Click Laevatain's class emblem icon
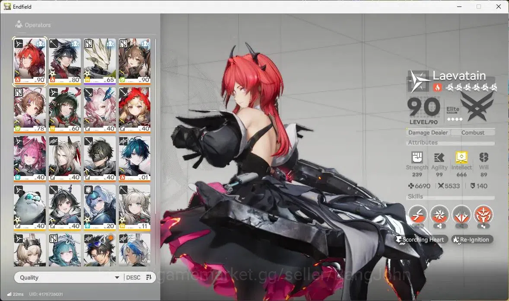This screenshot has height=301, width=509. (418, 80)
